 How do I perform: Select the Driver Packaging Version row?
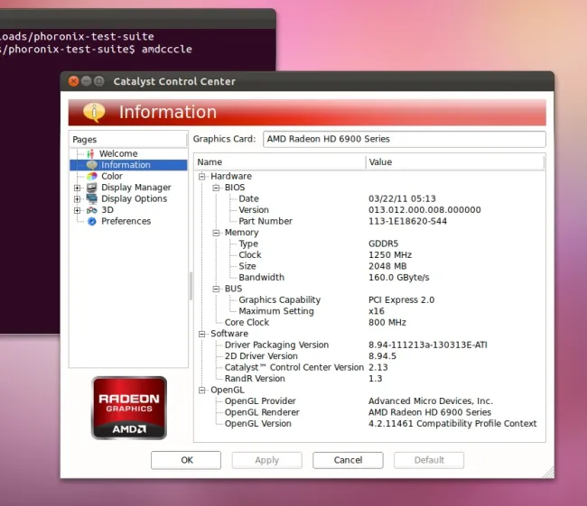(369, 345)
